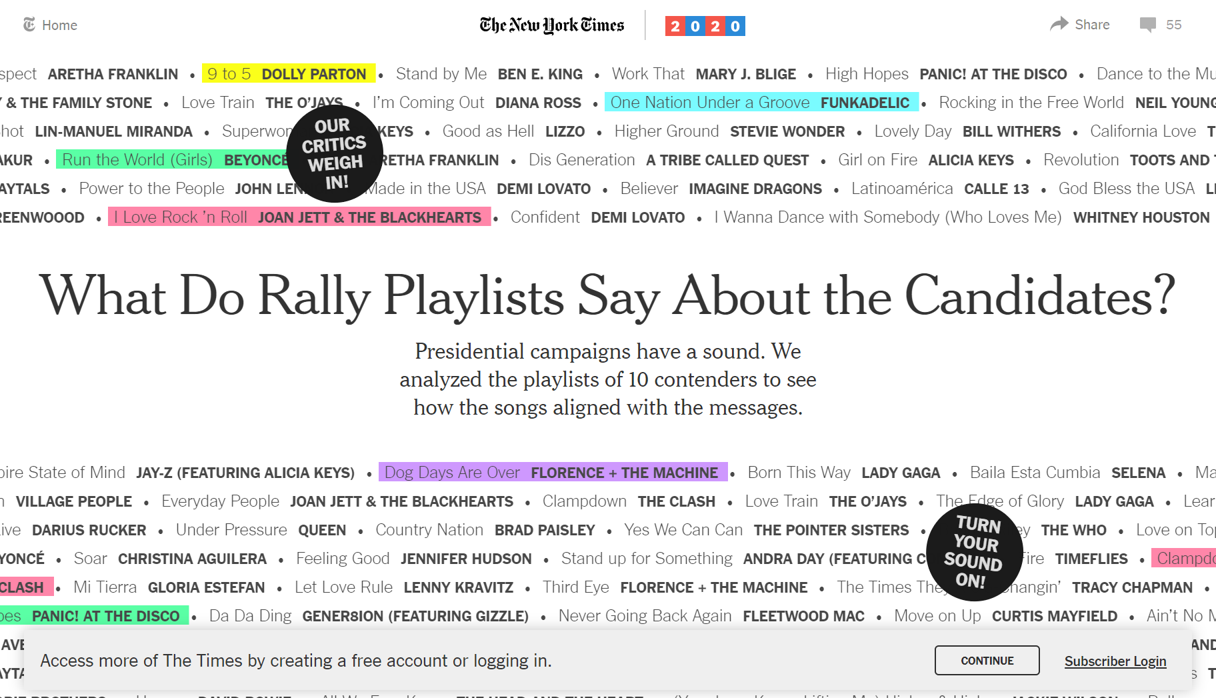
Task: Click Third Eye Florence + the Machine
Action: click(x=675, y=587)
